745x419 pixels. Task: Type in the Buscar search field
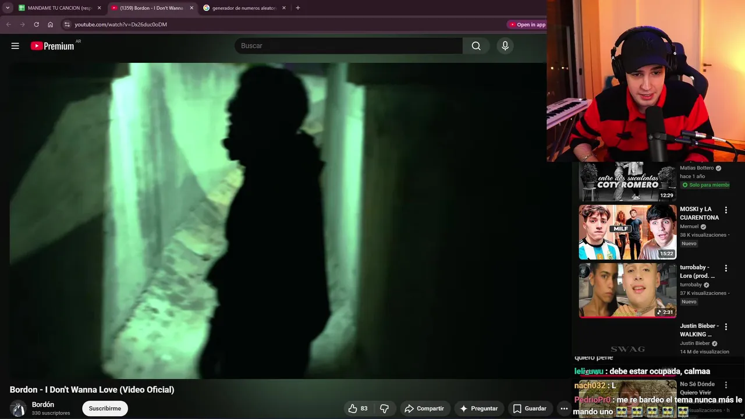[348, 46]
